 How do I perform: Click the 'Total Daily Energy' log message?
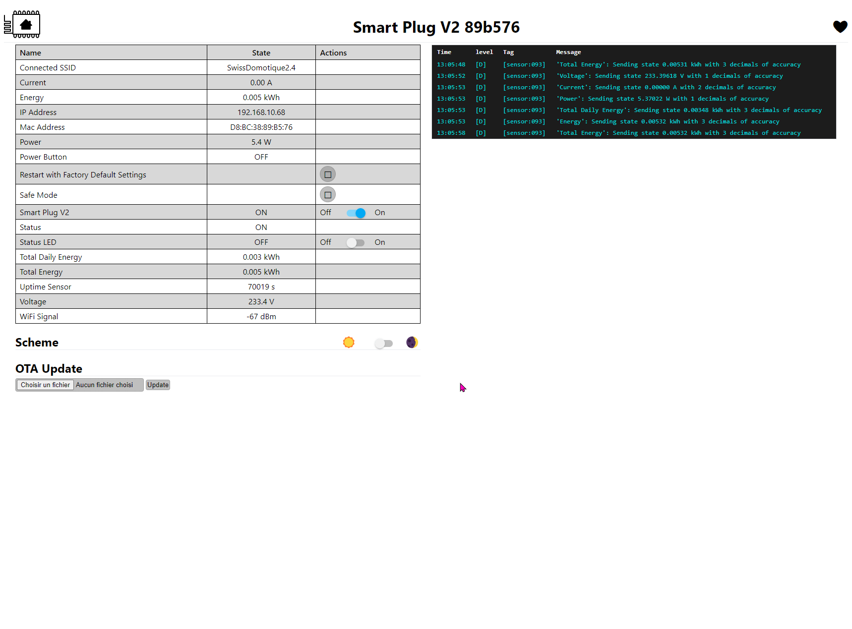(x=689, y=110)
